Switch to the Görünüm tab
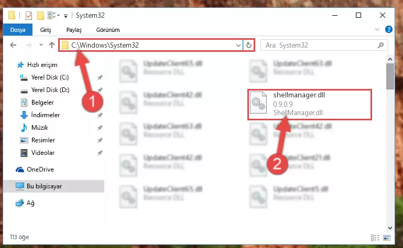The height and width of the screenshot is (248, 403). click(x=107, y=30)
